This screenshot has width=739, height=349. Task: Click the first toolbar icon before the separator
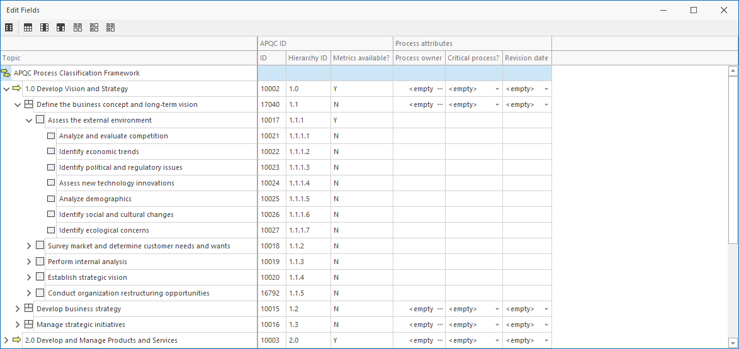pos(8,28)
